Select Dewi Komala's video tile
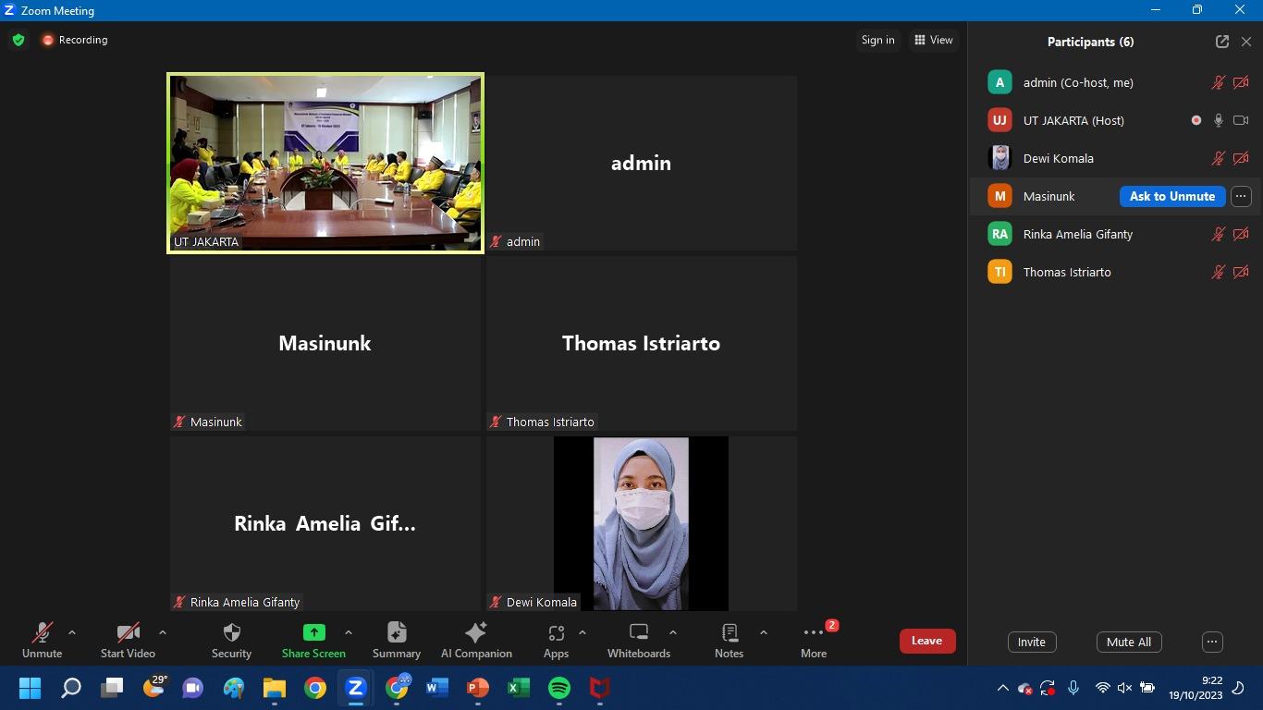Image resolution: width=1263 pixels, height=710 pixels. pos(641,523)
